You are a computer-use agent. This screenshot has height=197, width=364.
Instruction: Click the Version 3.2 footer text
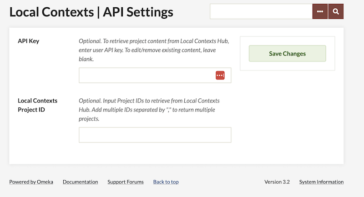tap(277, 182)
